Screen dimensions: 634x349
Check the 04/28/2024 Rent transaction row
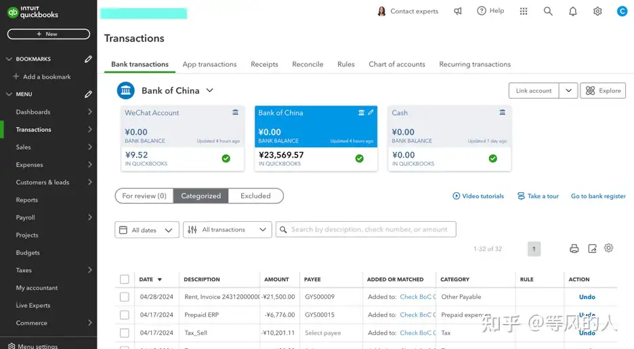click(x=125, y=297)
